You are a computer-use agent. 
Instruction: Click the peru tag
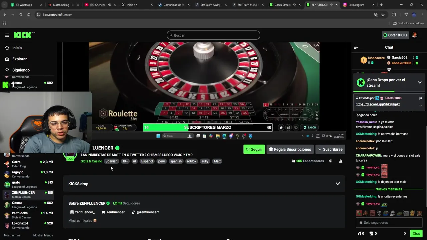pos(162,161)
